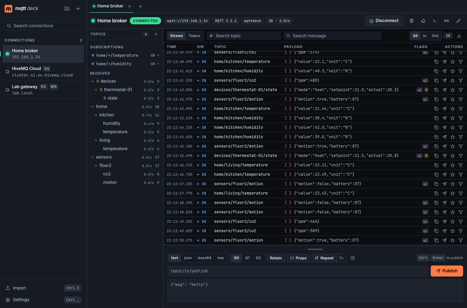Select Q1 quality of service
Viewport: 467px width, 308px height.
248,258
